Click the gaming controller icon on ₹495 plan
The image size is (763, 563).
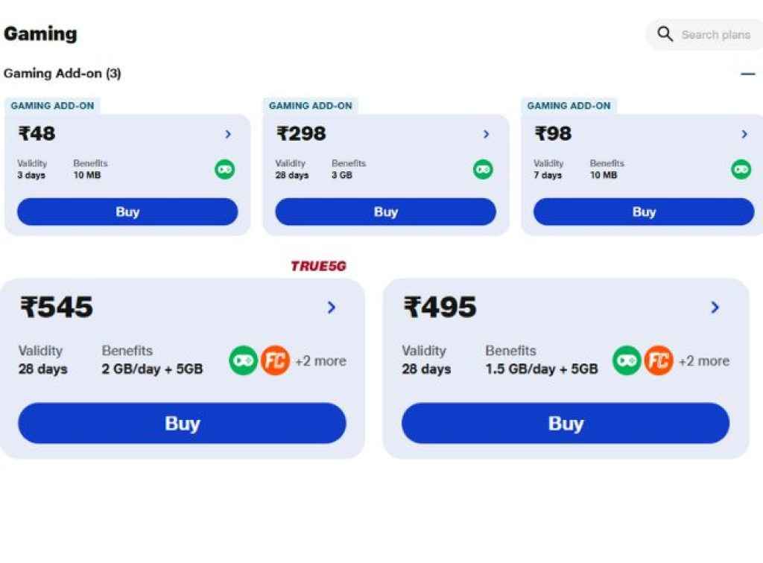point(627,360)
